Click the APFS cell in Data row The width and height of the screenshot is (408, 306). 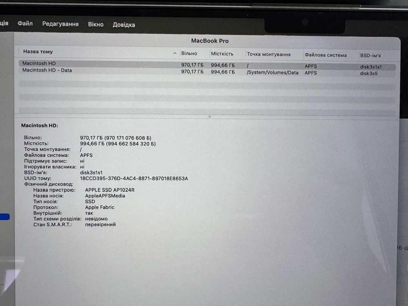pos(310,73)
